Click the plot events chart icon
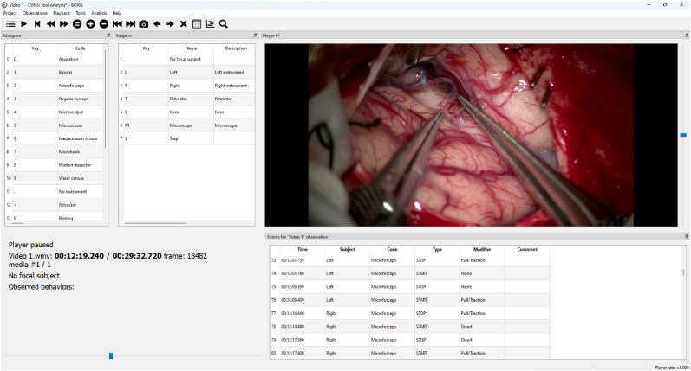 coord(210,24)
